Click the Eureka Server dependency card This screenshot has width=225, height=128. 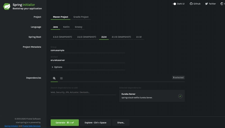[x=152, y=96]
